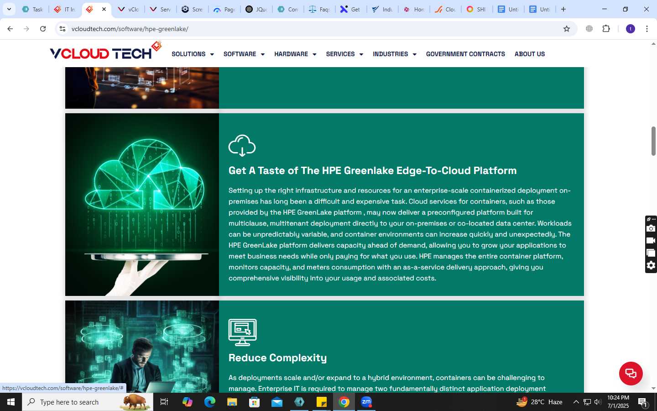Click the glowing cloud on tray image
Viewport: 657px width, 411px height.
[x=142, y=205]
